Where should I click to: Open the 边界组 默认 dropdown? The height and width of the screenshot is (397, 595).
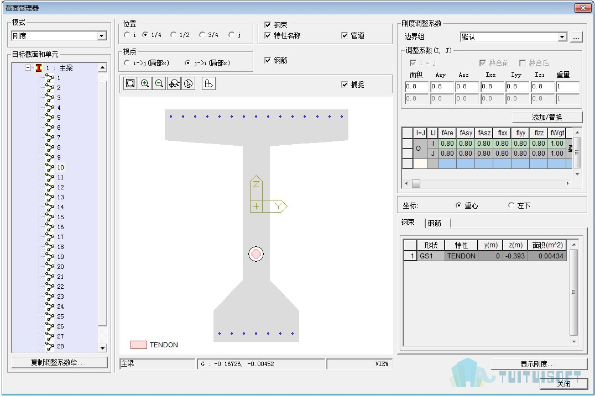point(562,37)
